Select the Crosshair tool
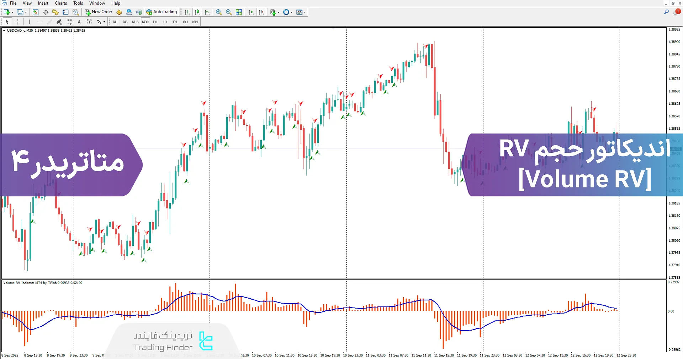Image resolution: width=683 pixels, height=359 pixels. (17, 22)
